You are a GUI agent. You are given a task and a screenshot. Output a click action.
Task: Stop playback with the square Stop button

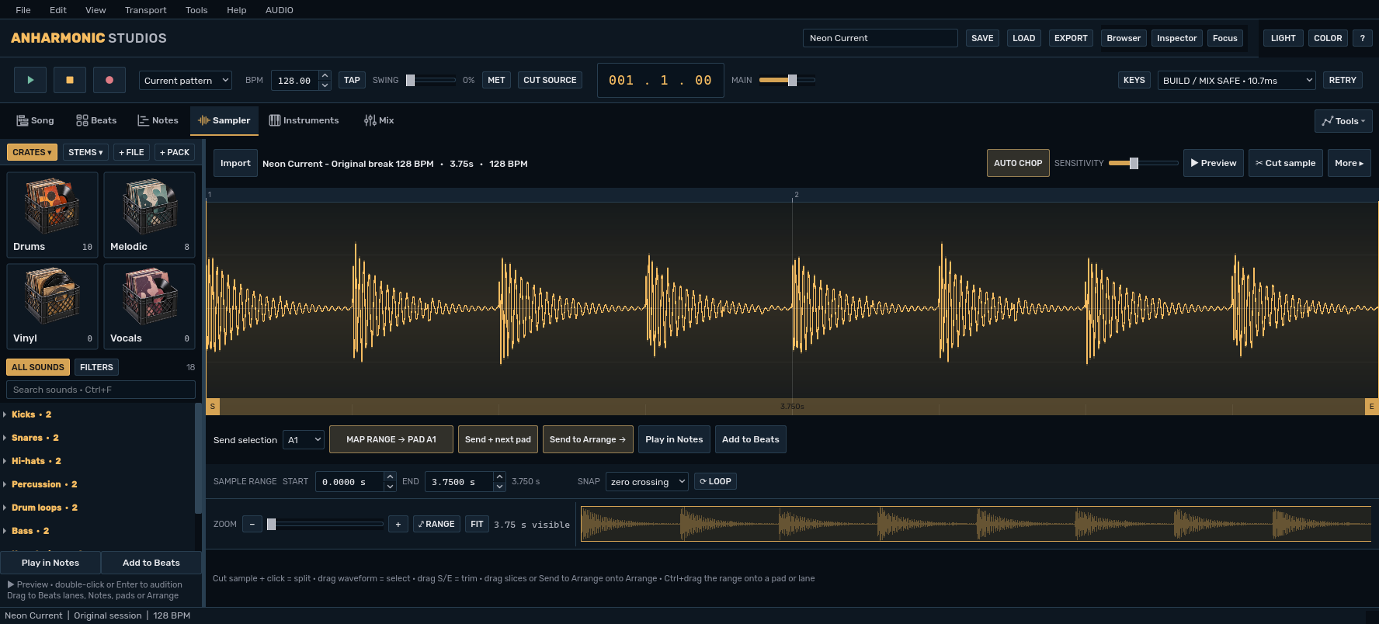[70, 80]
